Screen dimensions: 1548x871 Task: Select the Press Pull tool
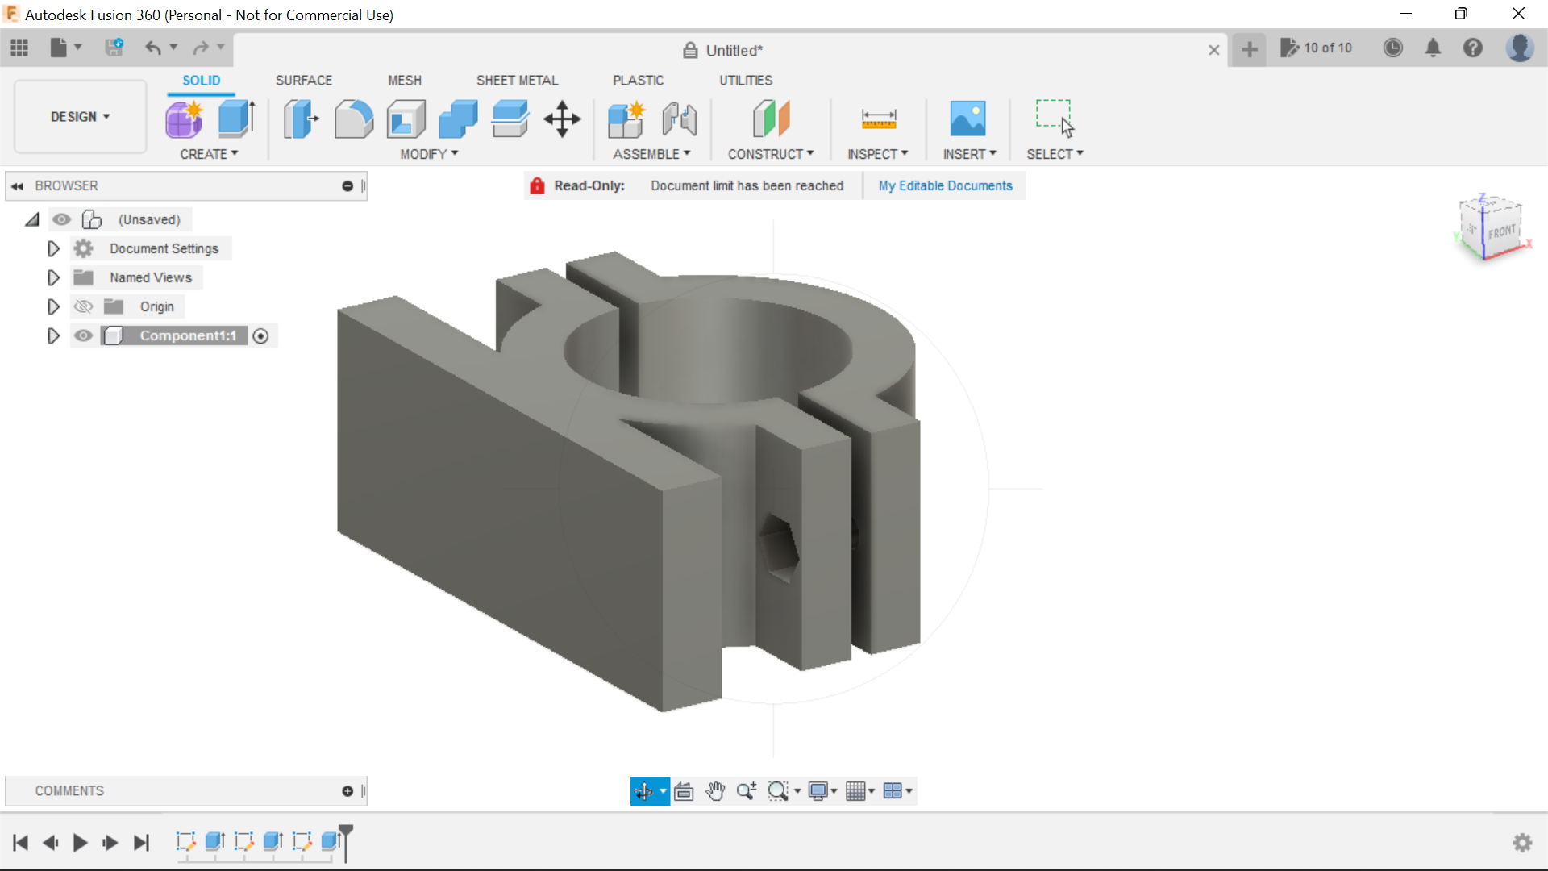pyautogui.click(x=302, y=119)
